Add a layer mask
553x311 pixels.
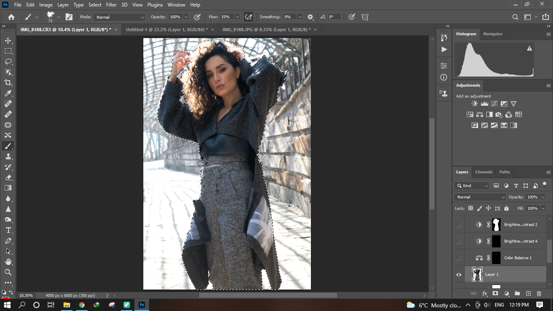coord(495,294)
